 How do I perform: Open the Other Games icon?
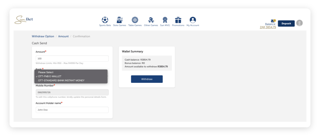pos(151,20)
